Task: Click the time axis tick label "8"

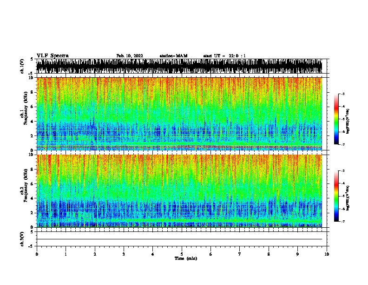Action: click(269, 254)
